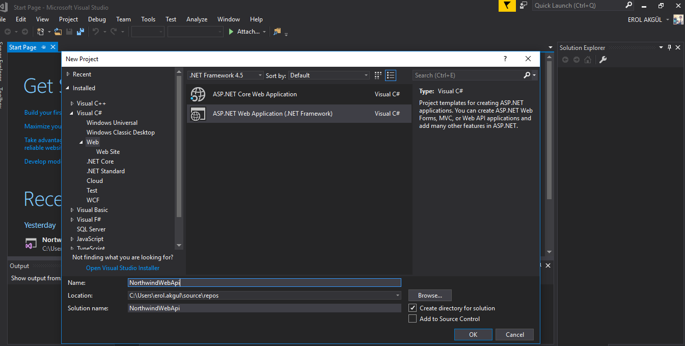
Task: Click the Open Visual Studio Installer link
Action: 123,268
